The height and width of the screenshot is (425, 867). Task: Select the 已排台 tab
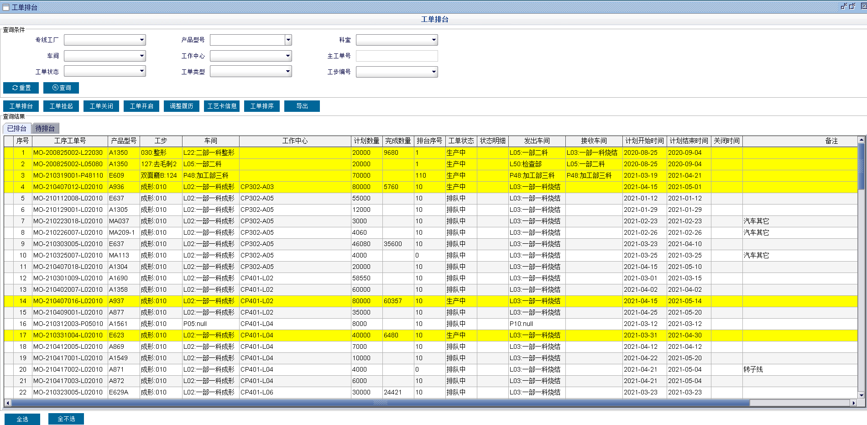point(17,128)
